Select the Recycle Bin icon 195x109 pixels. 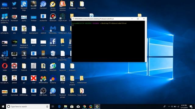pyautogui.click(x=53, y=54)
